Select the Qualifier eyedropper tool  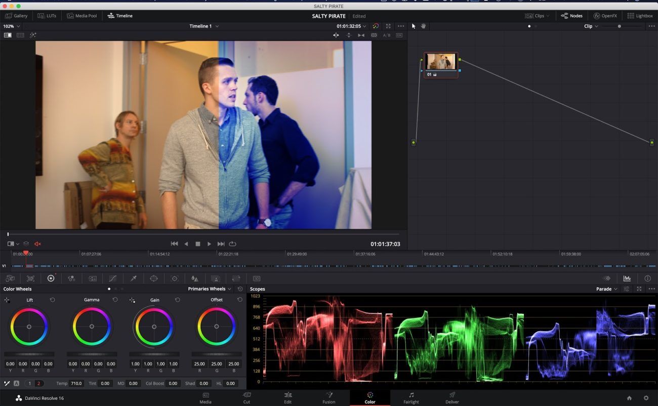pyautogui.click(x=133, y=278)
